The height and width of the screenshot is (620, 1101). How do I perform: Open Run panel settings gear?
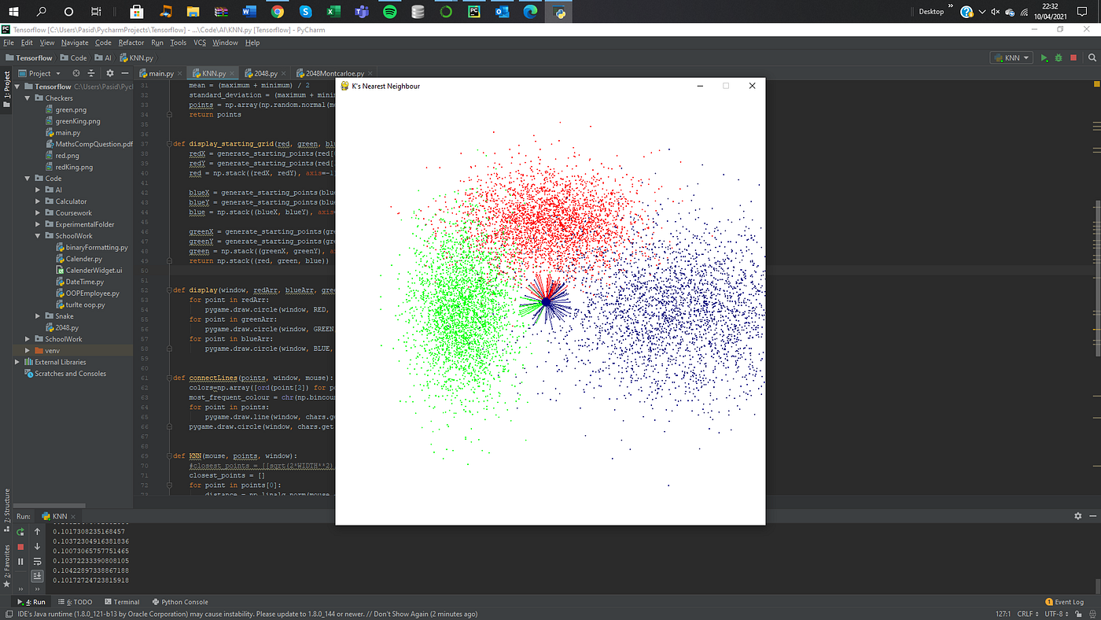coord(1078,516)
